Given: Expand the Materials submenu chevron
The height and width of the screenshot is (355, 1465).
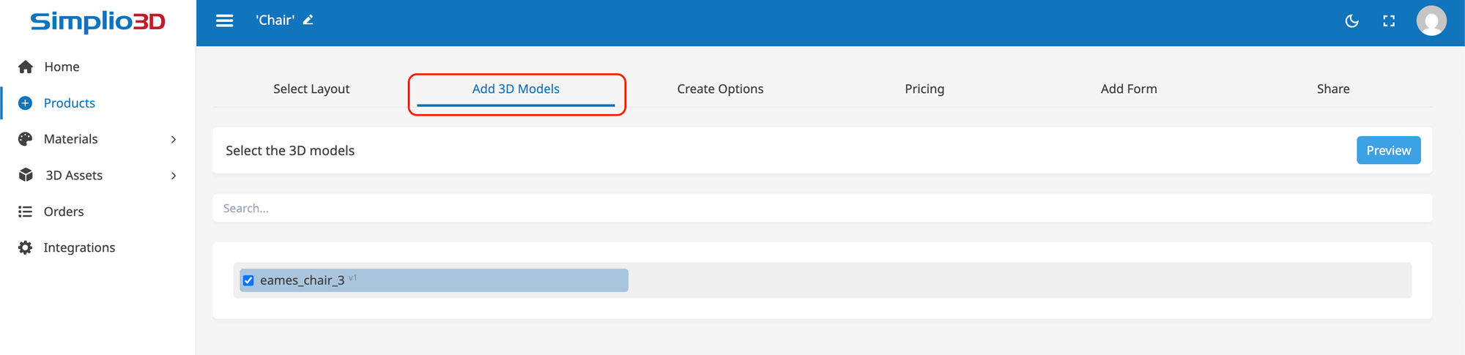Looking at the screenshot, I should 174,139.
